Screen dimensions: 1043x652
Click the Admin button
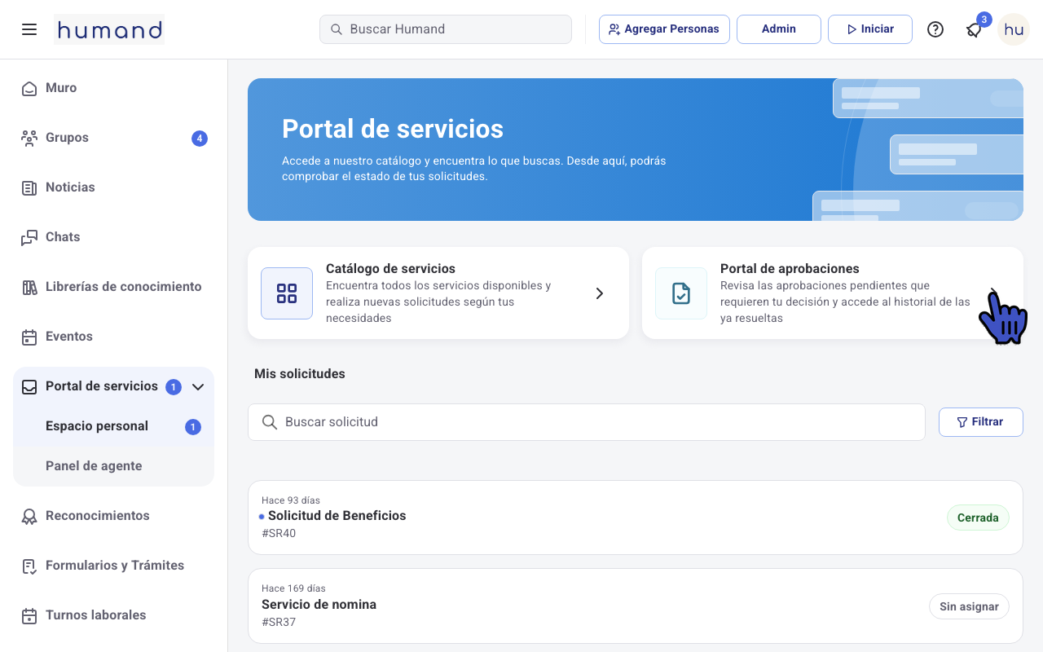click(x=779, y=29)
